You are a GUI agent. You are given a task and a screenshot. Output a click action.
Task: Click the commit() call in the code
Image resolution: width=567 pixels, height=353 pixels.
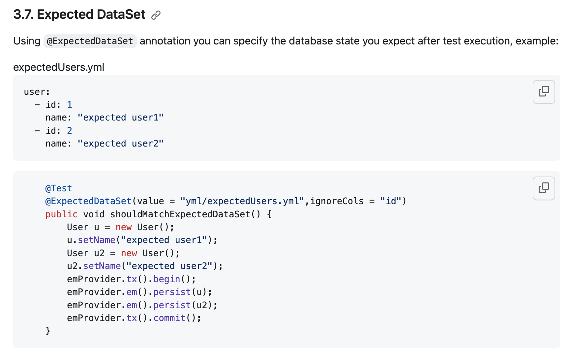tap(169, 318)
